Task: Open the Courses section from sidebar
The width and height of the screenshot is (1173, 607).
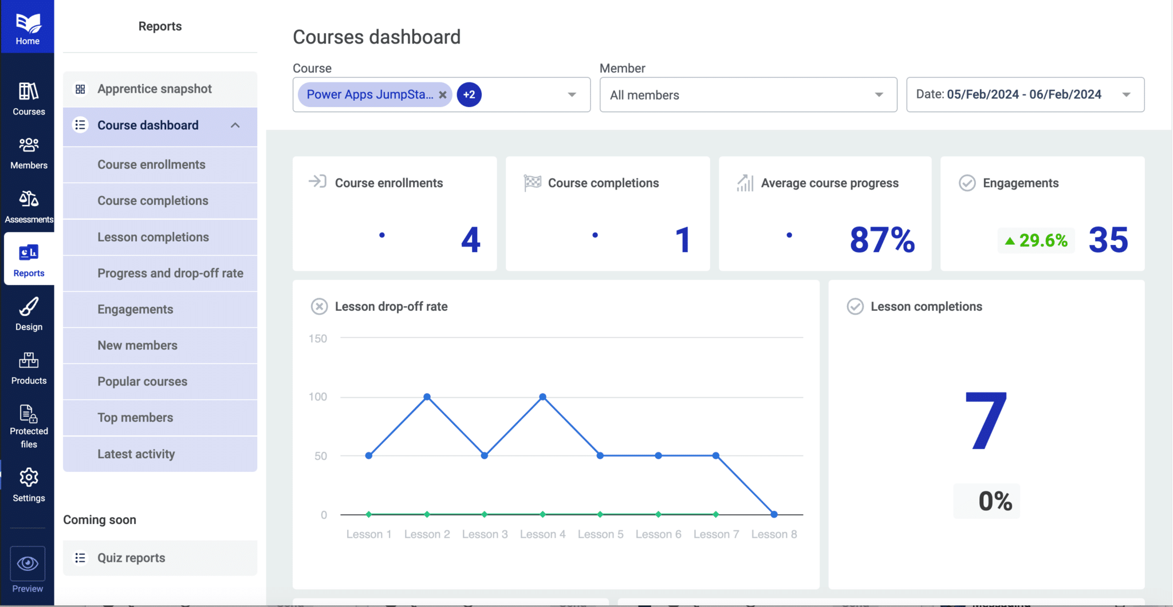Action: coord(27,97)
